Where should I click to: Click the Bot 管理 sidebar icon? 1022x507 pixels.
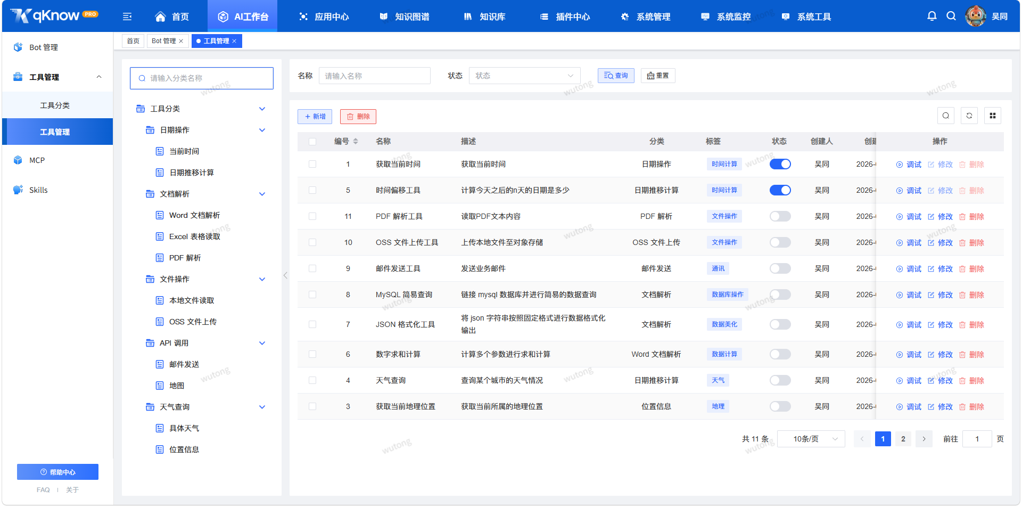coord(18,47)
